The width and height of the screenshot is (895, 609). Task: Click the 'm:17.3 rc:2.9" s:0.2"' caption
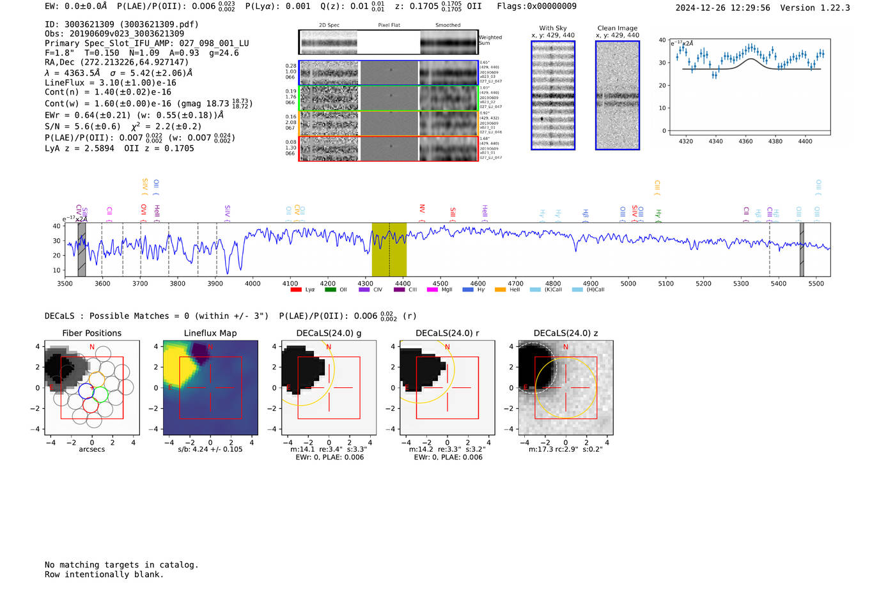click(565, 449)
